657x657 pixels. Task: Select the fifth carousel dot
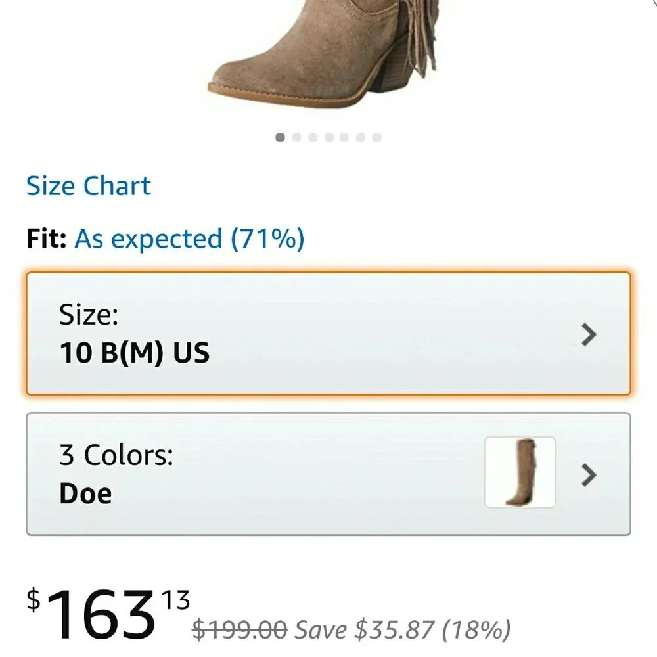(x=343, y=137)
